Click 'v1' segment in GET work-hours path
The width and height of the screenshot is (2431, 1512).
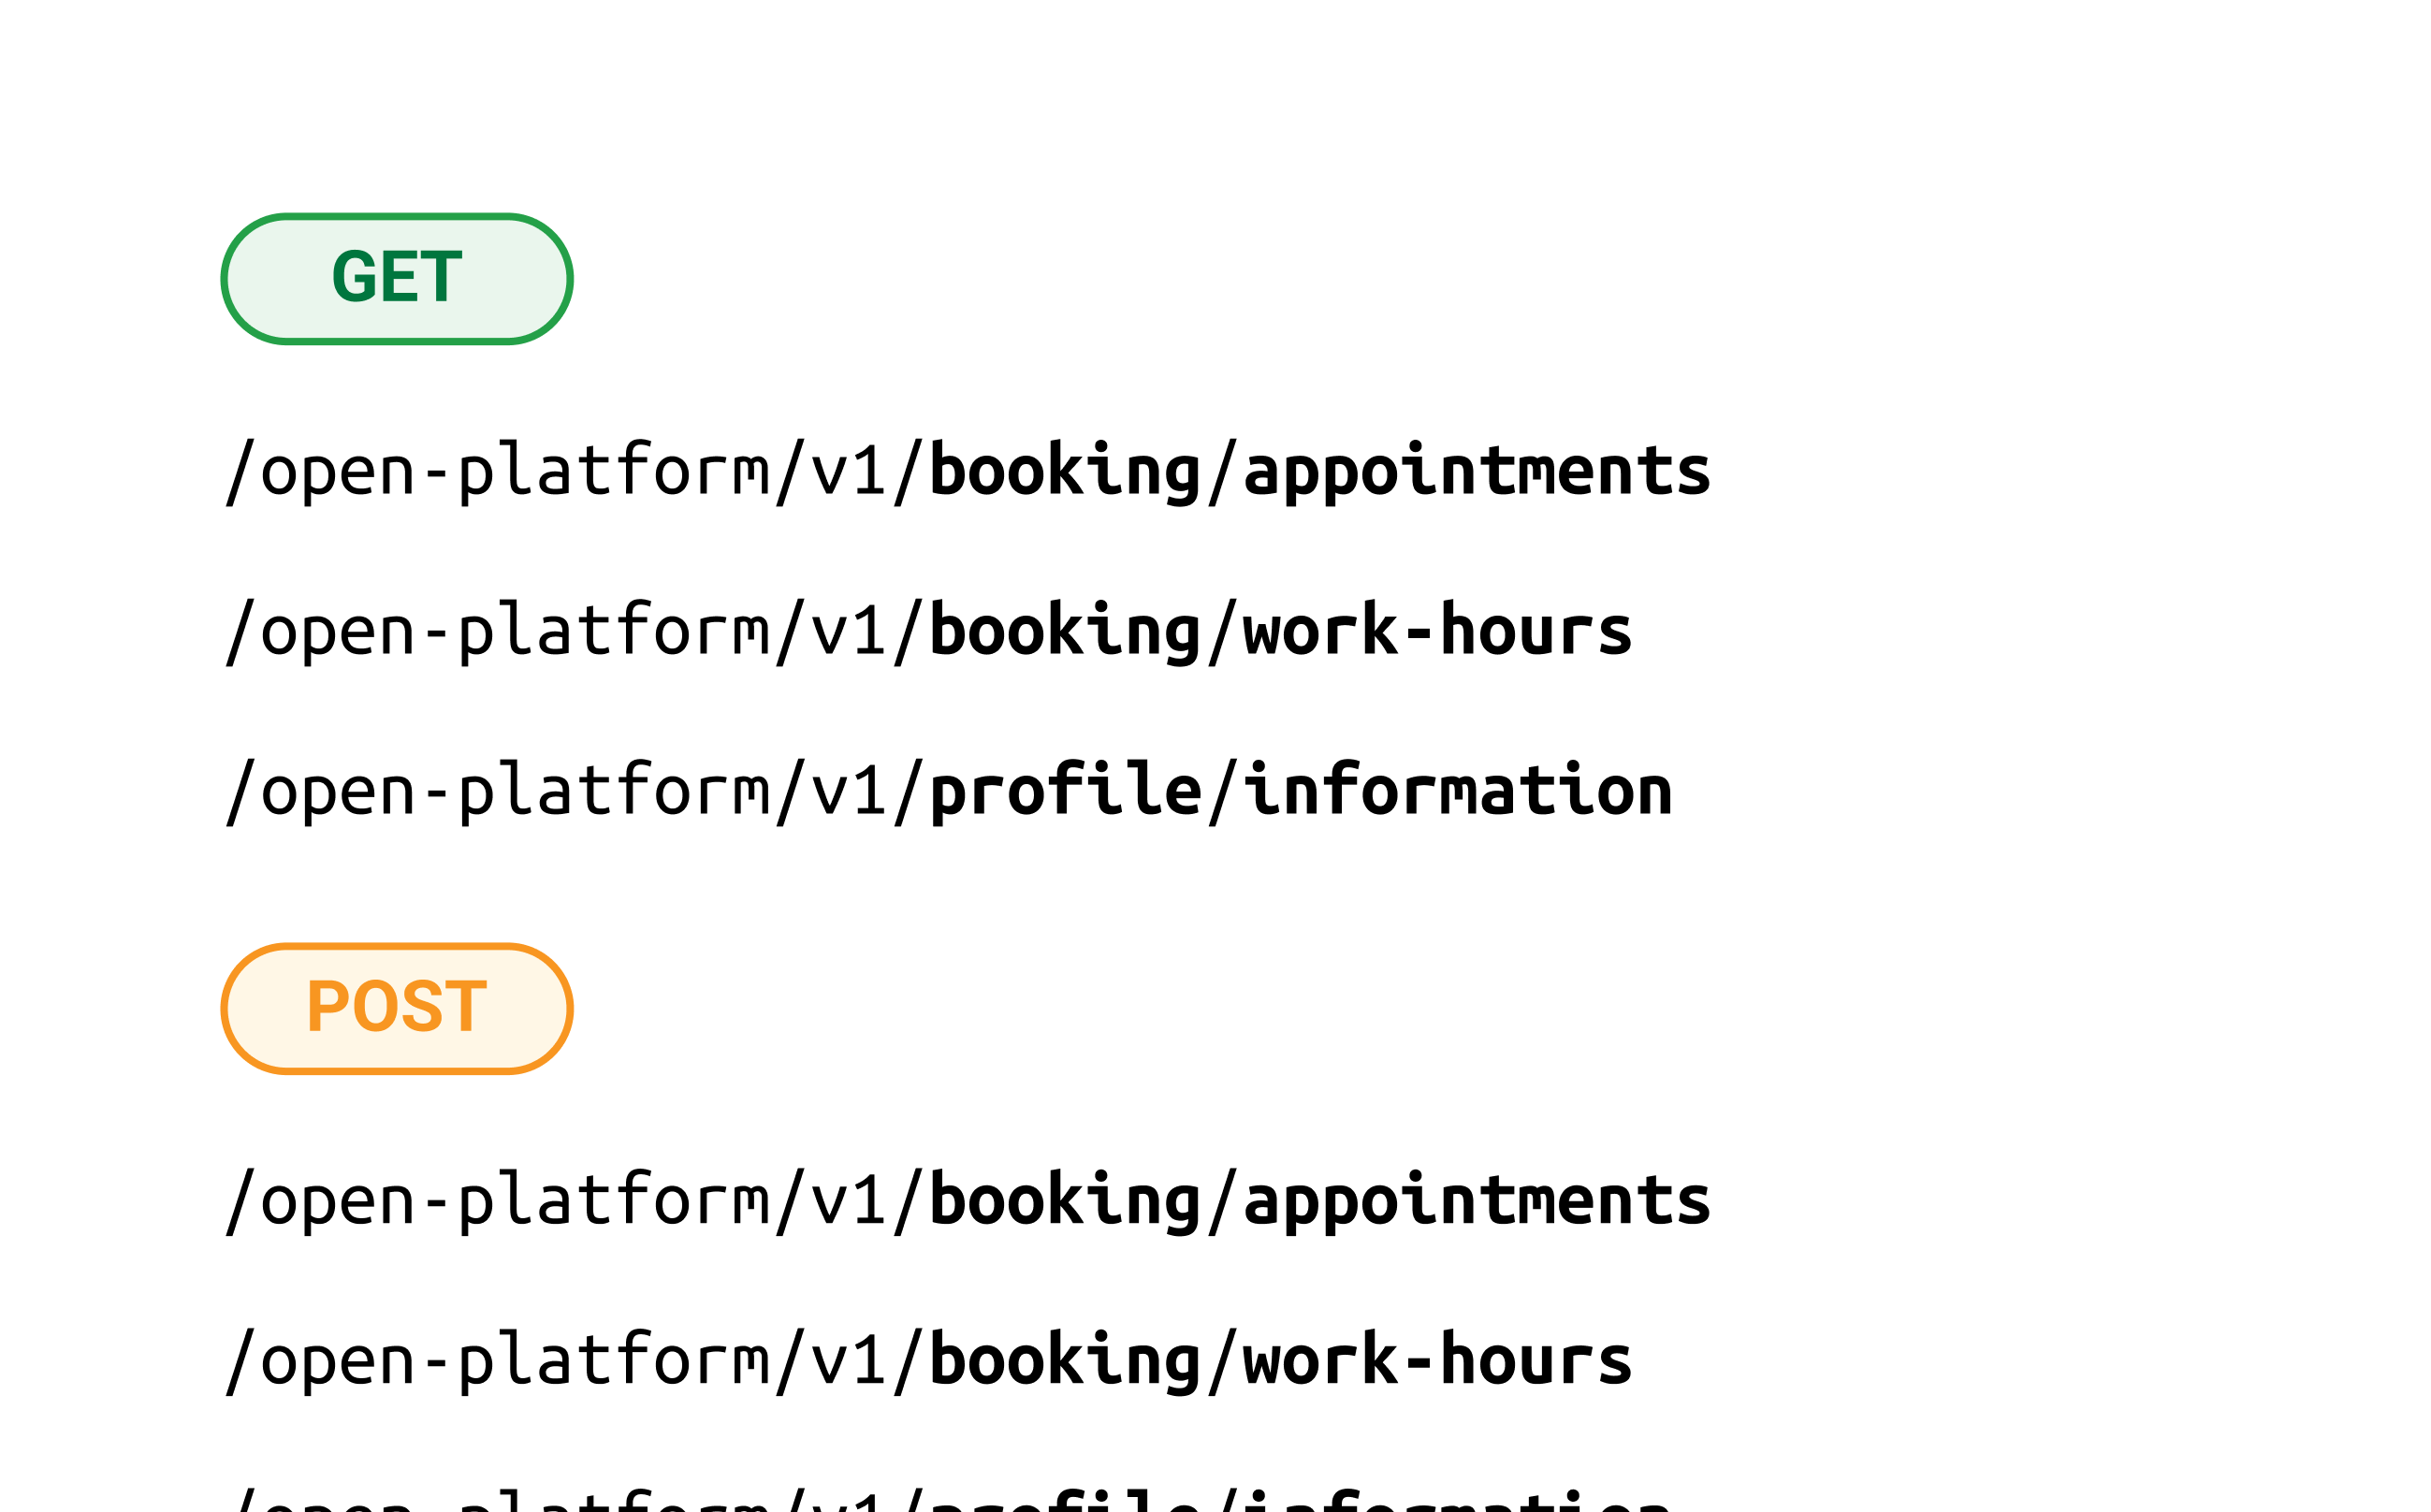pyautogui.click(x=847, y=631)
